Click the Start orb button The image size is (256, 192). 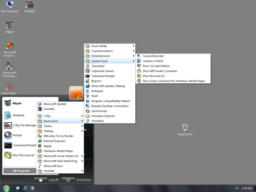click(x=6, y=188)
